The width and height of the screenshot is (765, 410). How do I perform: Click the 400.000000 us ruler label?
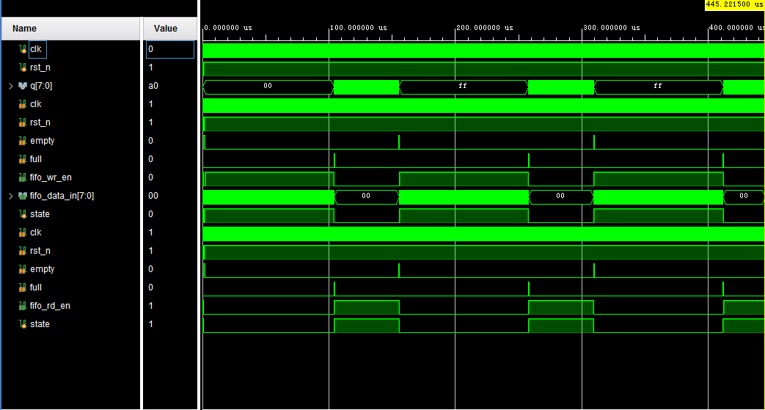pyautogui.click(x=736, y=28)
